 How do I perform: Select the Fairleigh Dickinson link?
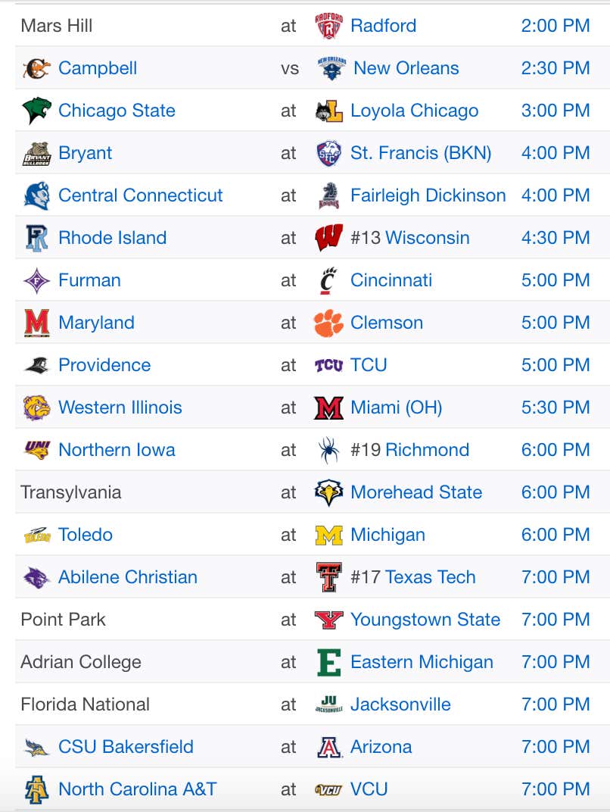(428, 195)
